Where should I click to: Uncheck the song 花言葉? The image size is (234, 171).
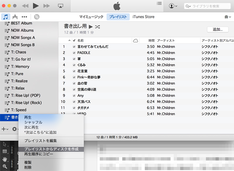pyautogui.click(x=74, y=71)
